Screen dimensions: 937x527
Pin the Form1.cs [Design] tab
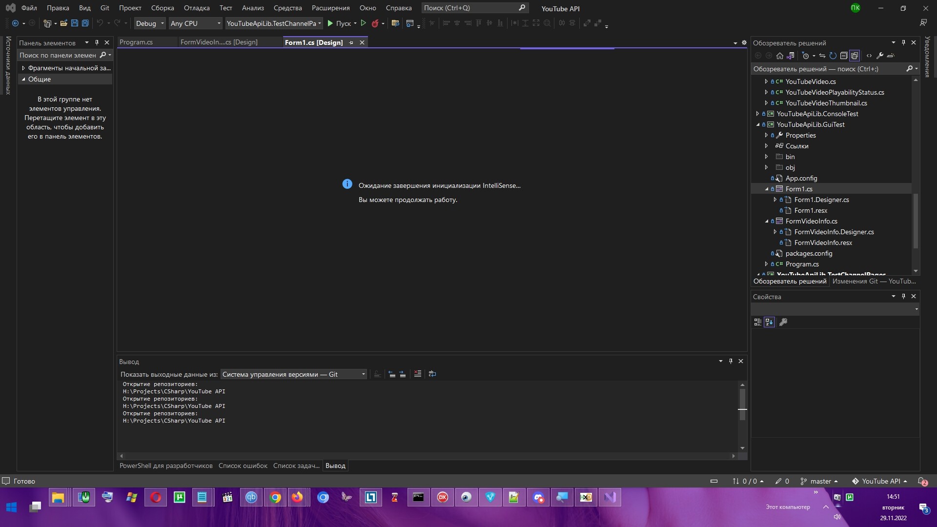(351, 42)
